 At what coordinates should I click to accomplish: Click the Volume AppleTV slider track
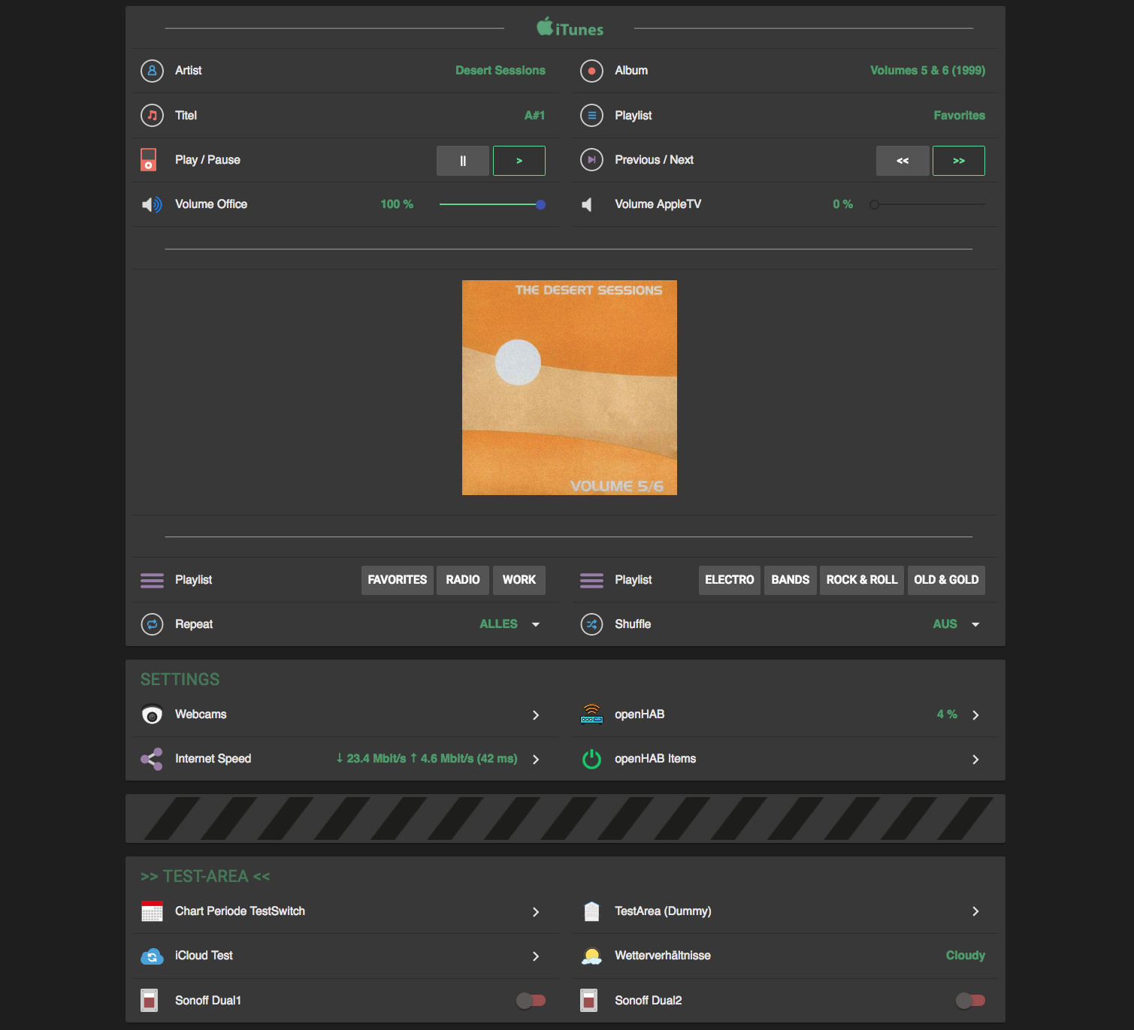(x=930, y=204)
